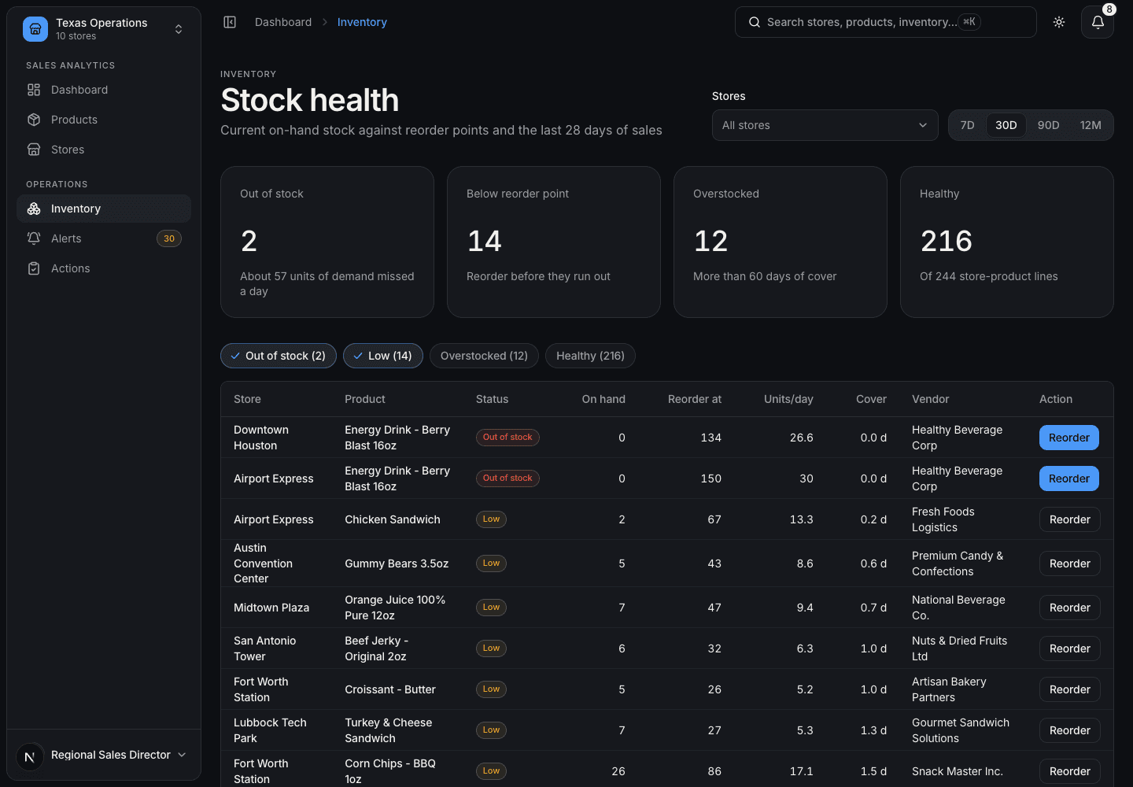Reorder Orange Juice for Midtown Plaza

pos(1069,608)
